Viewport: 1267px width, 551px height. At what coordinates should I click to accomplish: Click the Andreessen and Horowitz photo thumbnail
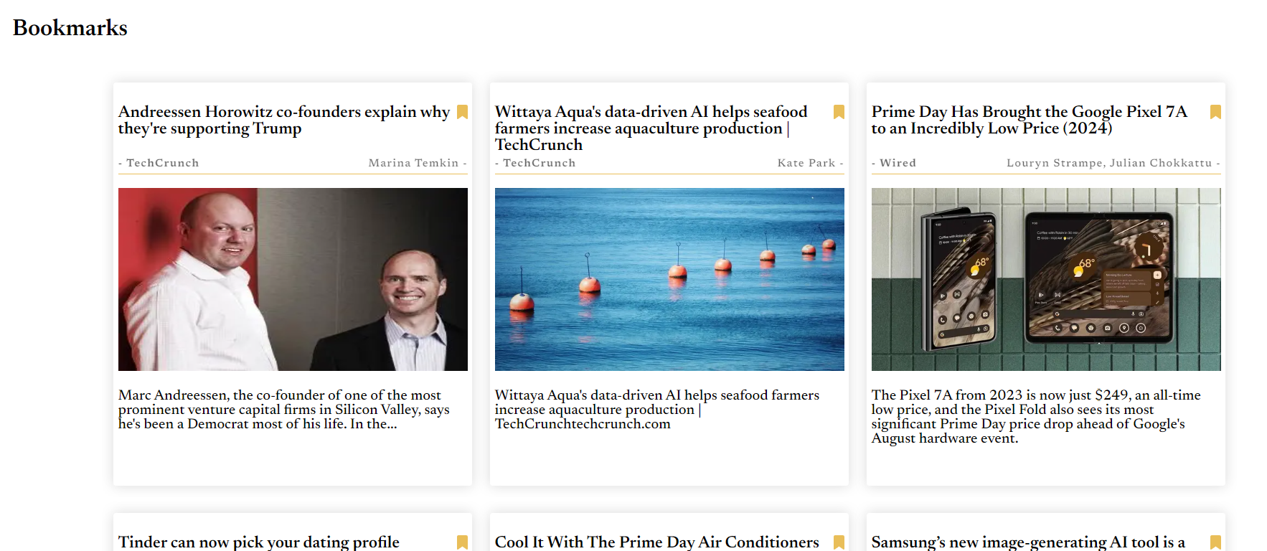(293, 279)
